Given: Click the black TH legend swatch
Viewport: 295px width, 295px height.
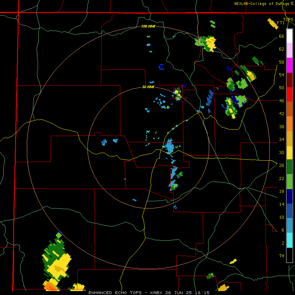Looking at the screenshot, I should (289, 255).
